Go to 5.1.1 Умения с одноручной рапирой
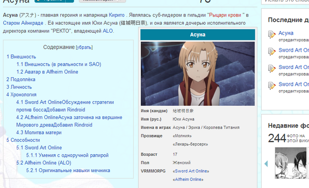Image resolution: width=309 pixels, height=188 pixels. click(68, 155)
